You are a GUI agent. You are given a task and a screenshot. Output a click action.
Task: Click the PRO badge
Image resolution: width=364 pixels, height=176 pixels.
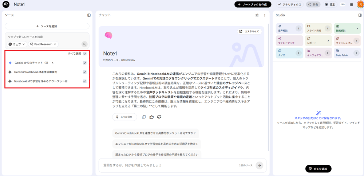[343, 4]
